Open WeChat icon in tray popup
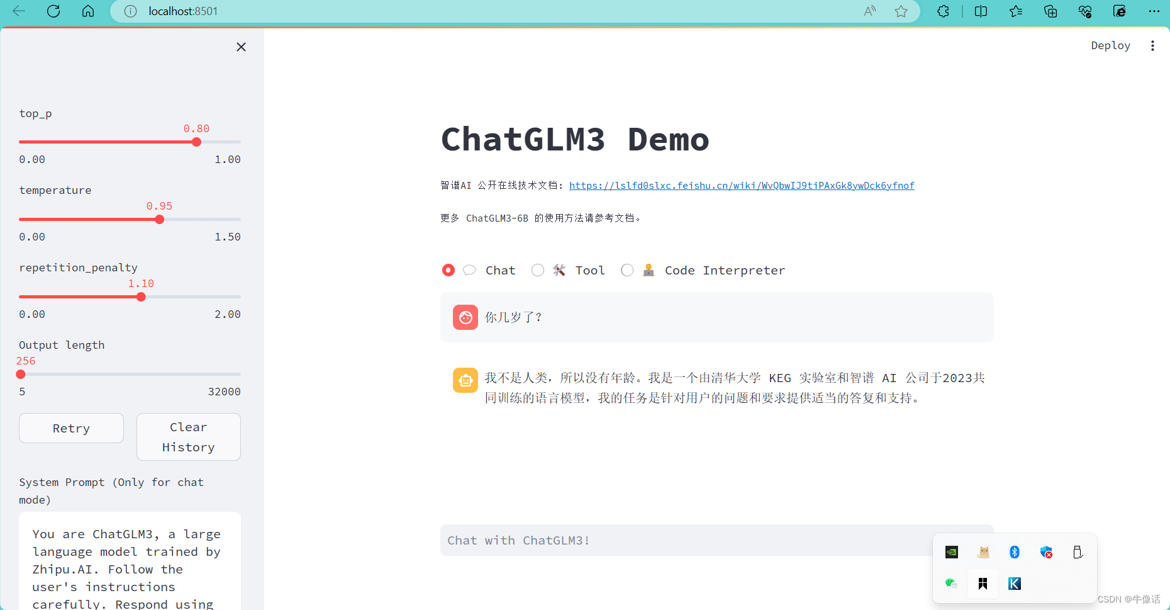 951,584
